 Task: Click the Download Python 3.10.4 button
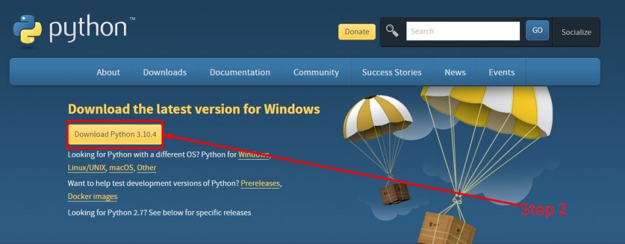(x=115, y=134)
